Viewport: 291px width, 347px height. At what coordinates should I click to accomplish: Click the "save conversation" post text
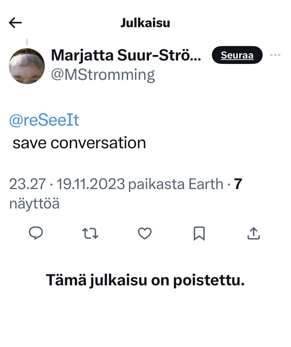pos(79,143)
